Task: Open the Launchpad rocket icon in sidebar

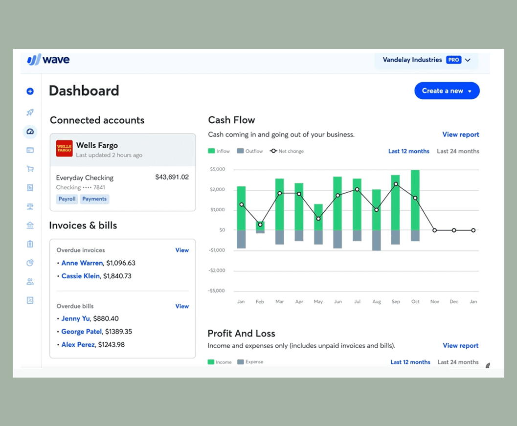Action: pos(30,112)
